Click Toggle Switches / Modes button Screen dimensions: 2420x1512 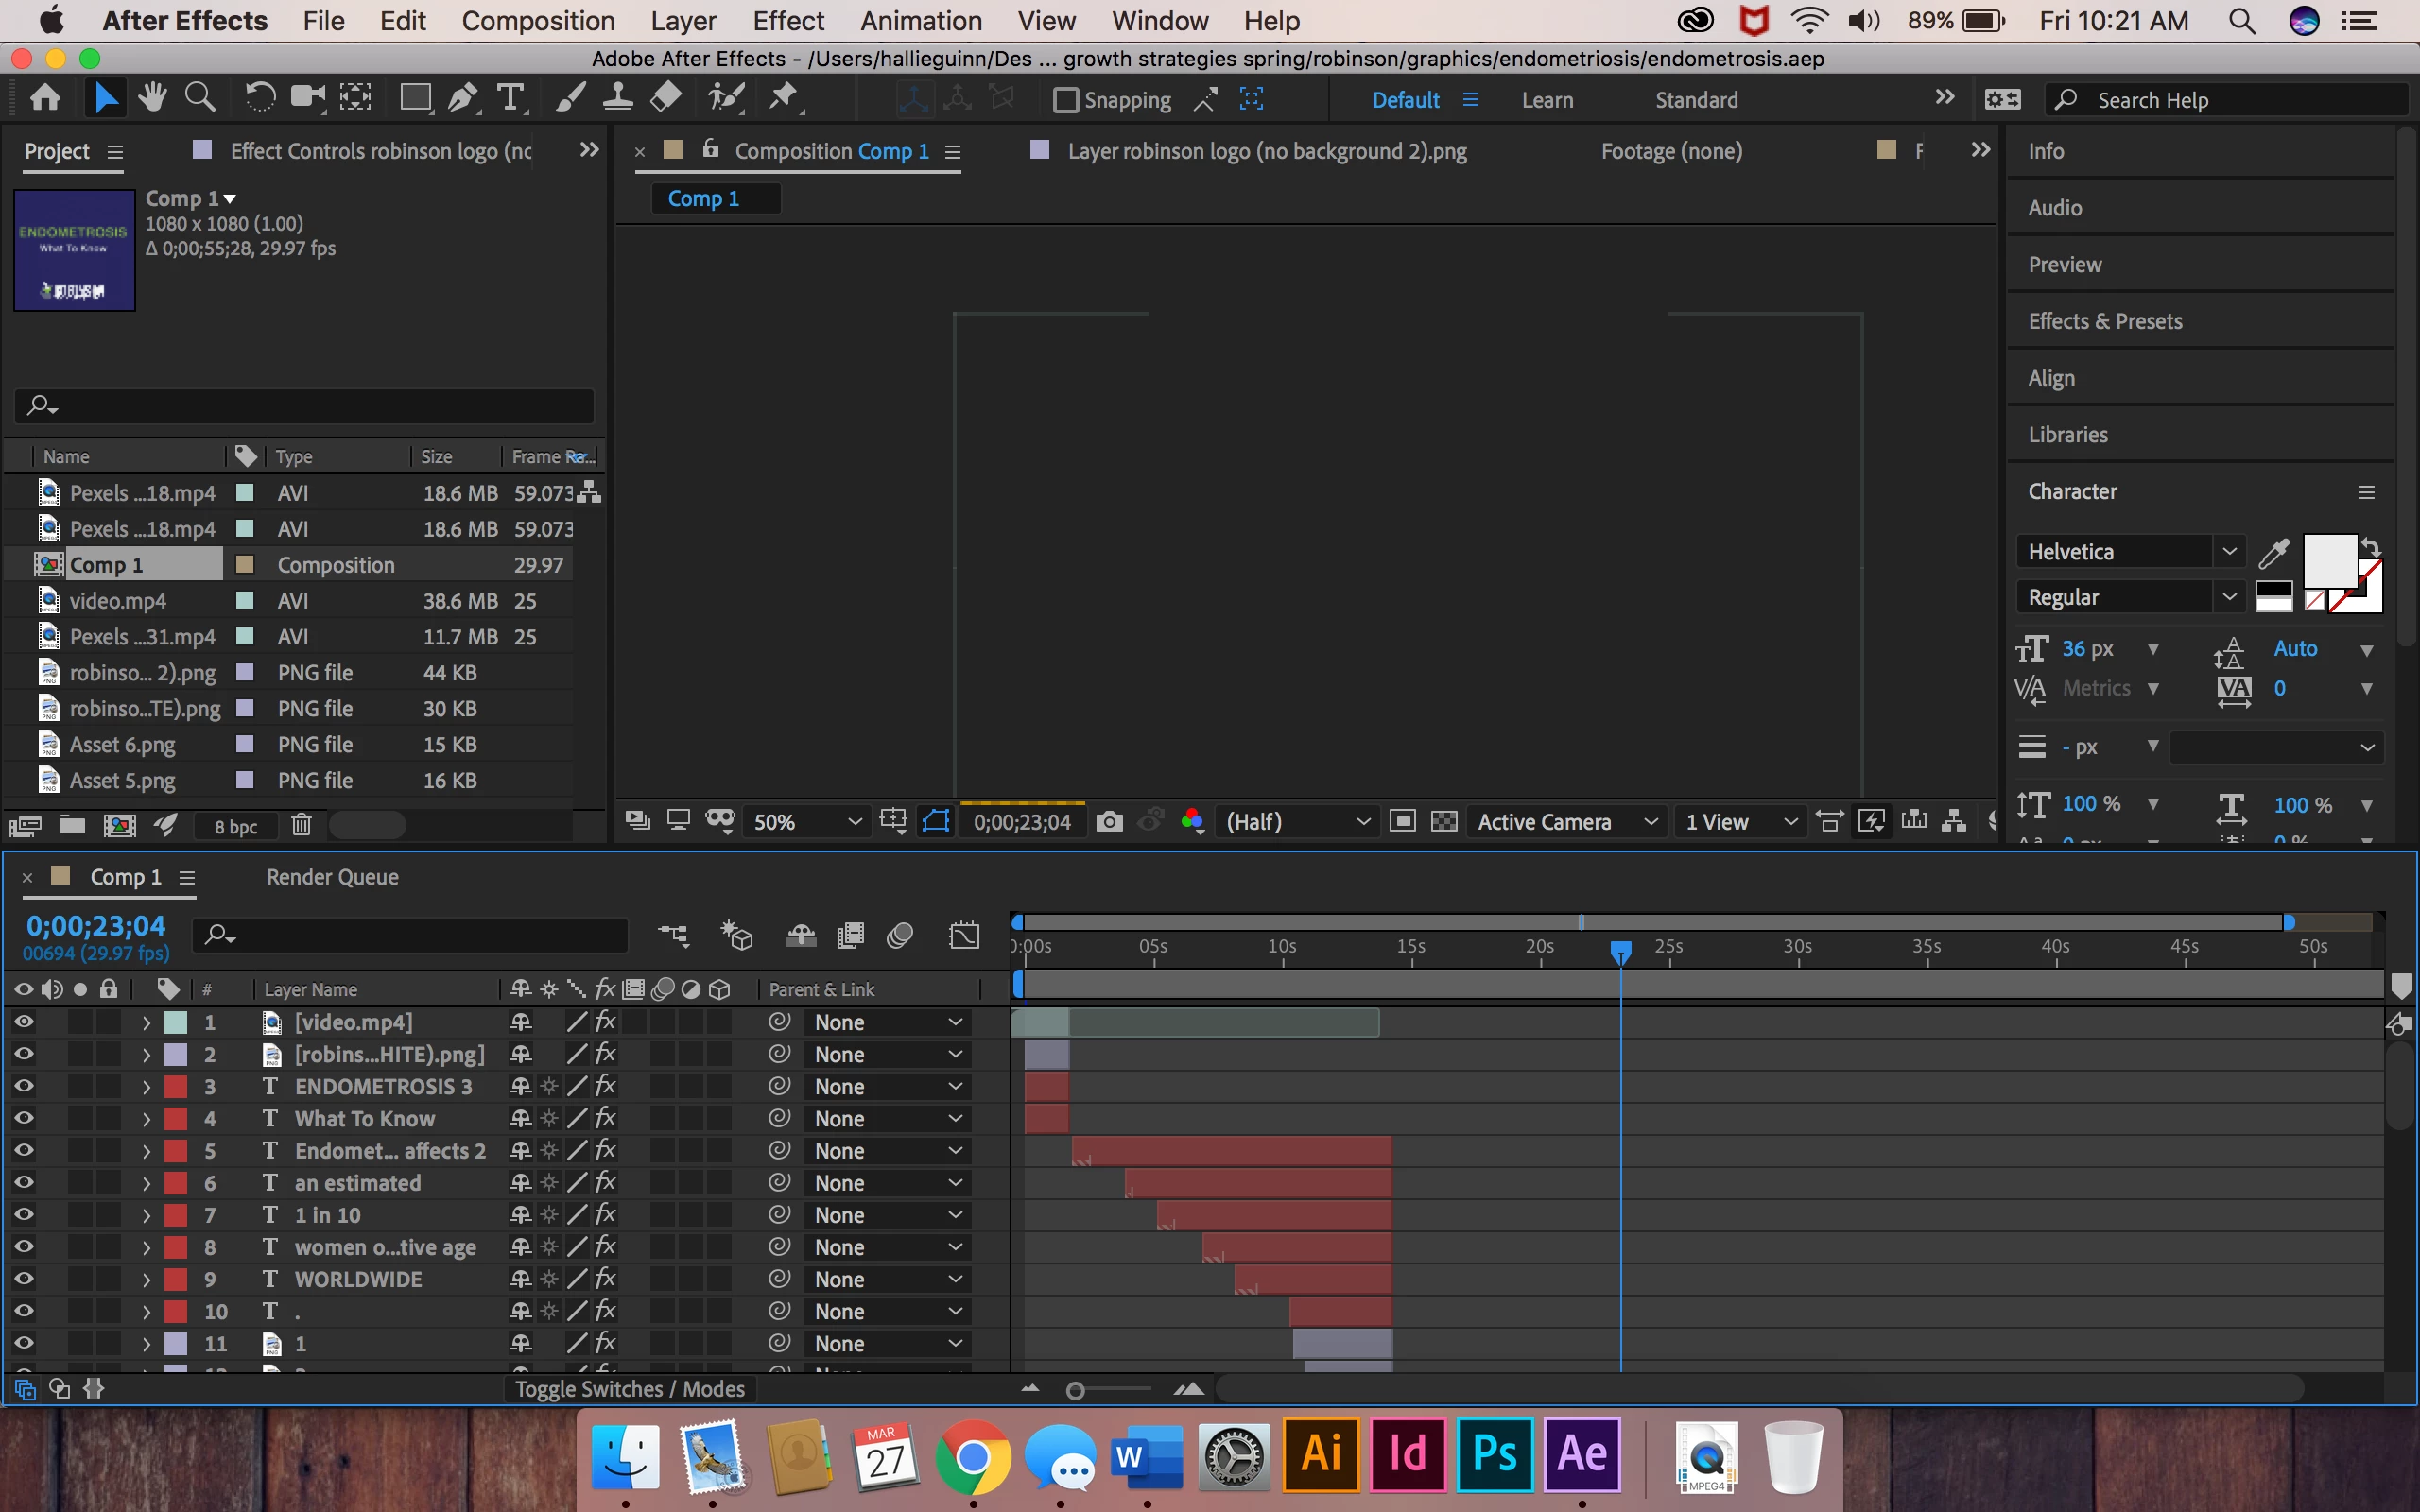pyautogui.click(x=629, y=1389)
